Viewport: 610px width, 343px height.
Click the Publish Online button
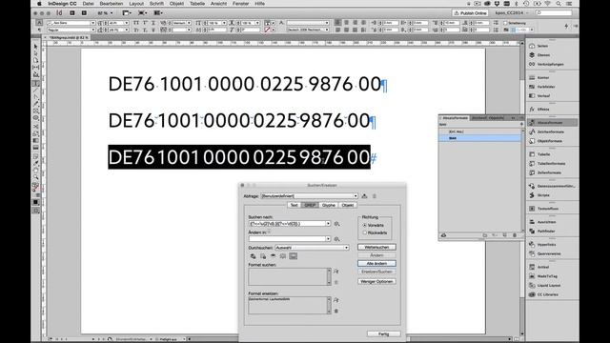tap(470, 12)
